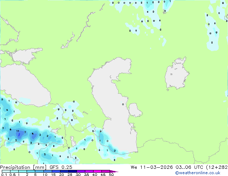Viewport: 228px width, 176px height.
Task: Choose the 35–40 mm legend swatch
Action: (x=89, y=171)
